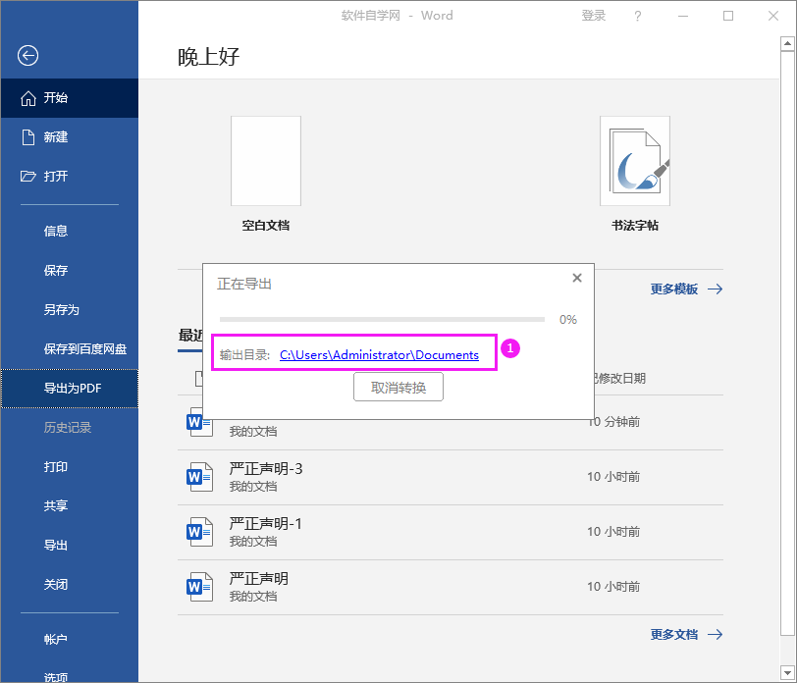Image resolution: width=797 pixels, height=683 pixels.
Task: Click the open folder icon beside 打开
Action: [27, 176]
